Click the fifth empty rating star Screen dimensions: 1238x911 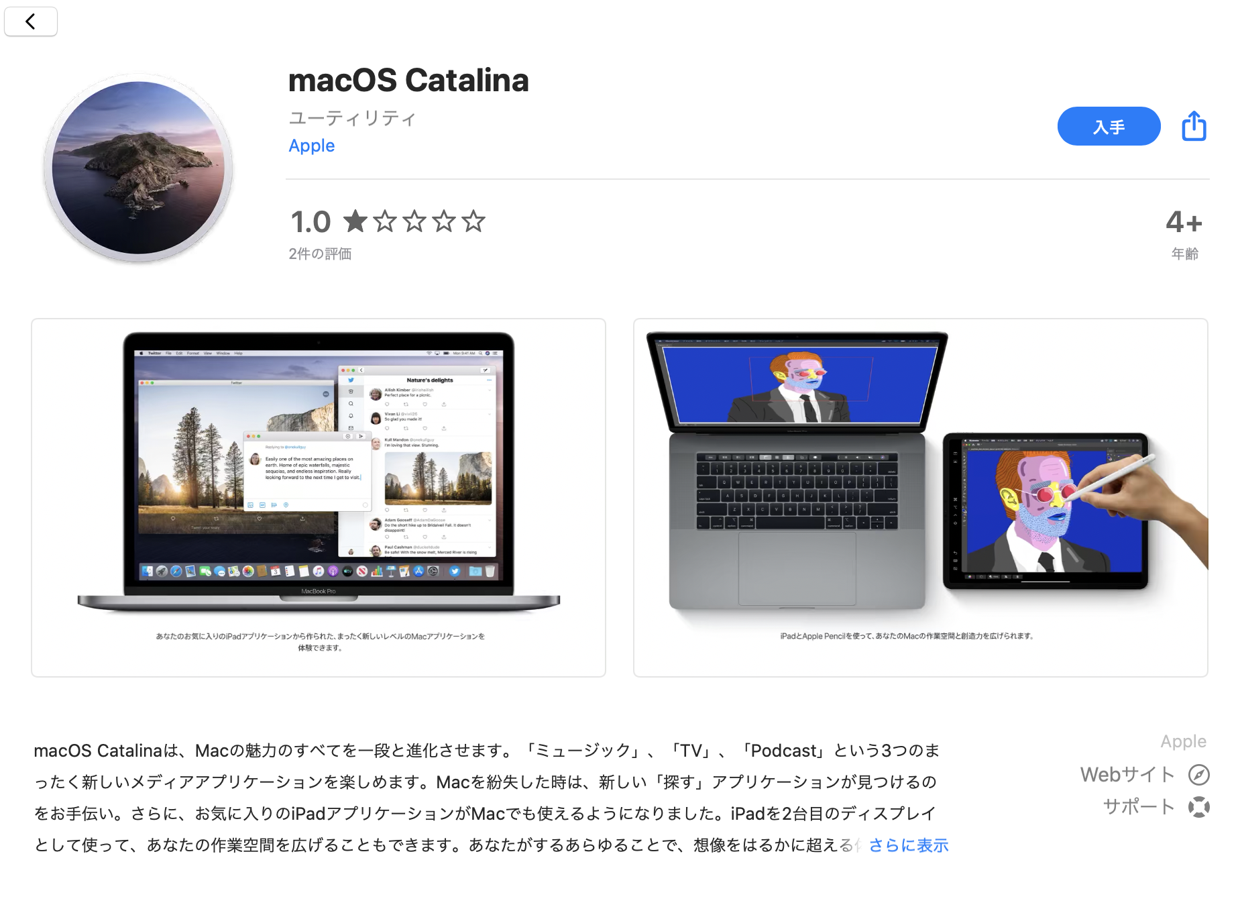tap(473, 221)
